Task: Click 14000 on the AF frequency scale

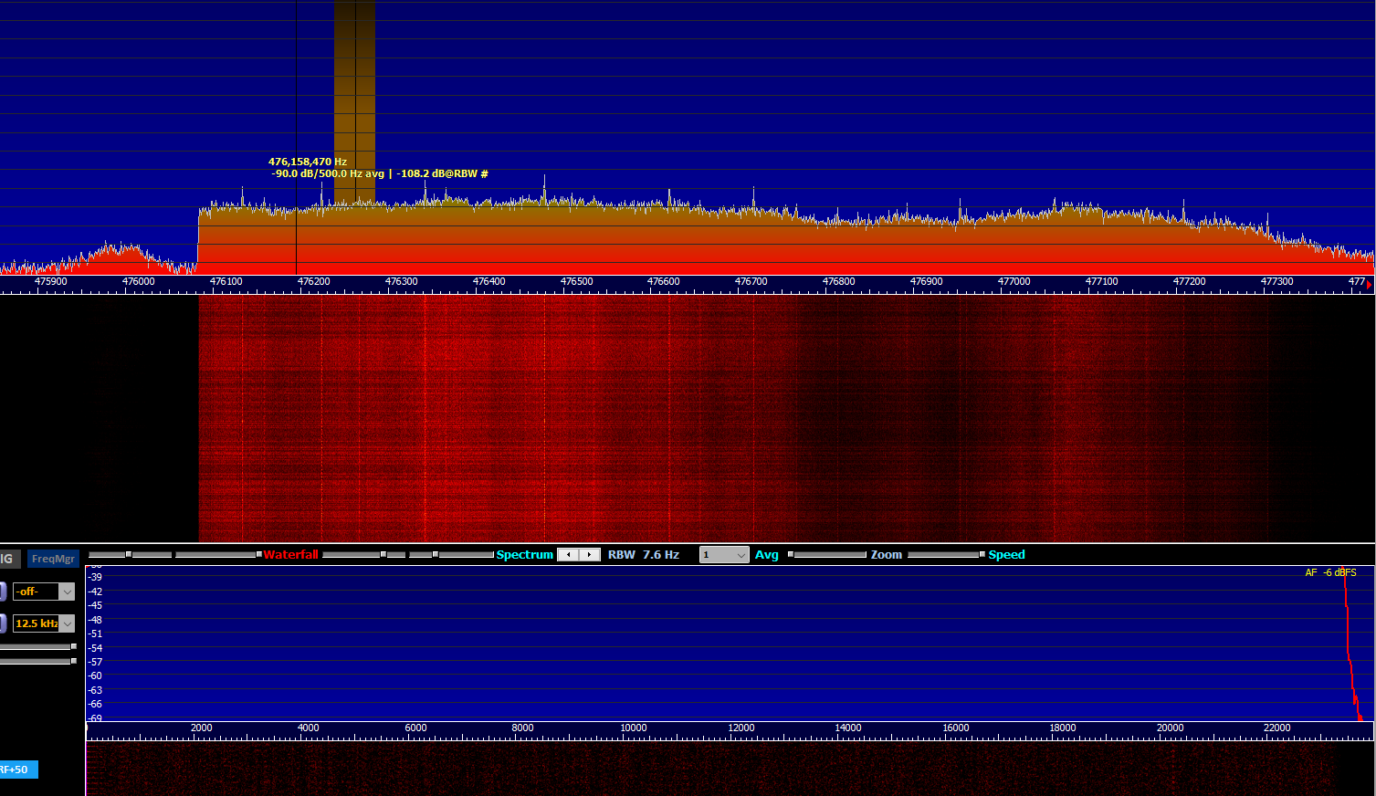Action: [848, 728]
